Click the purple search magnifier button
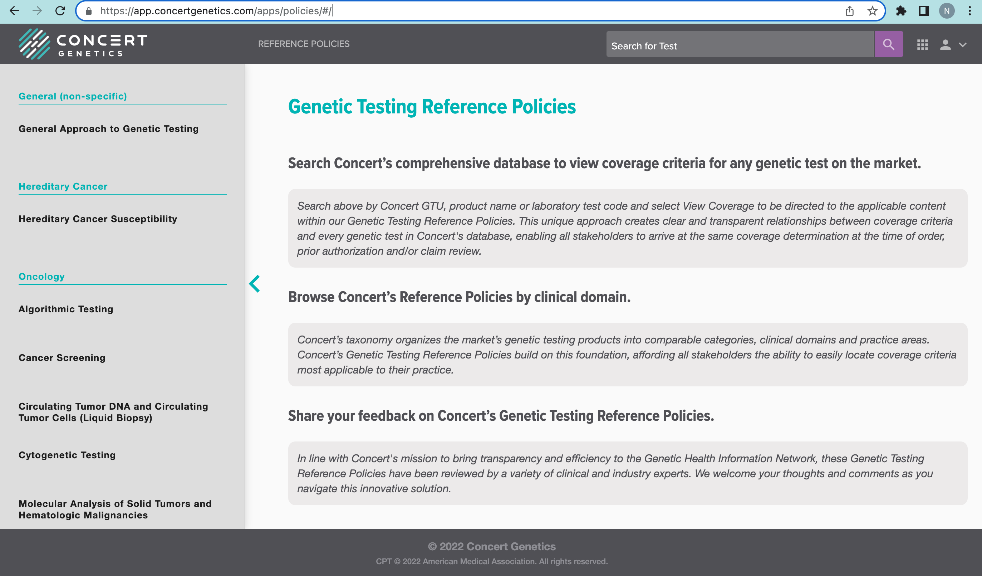Screen dimensions: 982x576 [888, 44]
